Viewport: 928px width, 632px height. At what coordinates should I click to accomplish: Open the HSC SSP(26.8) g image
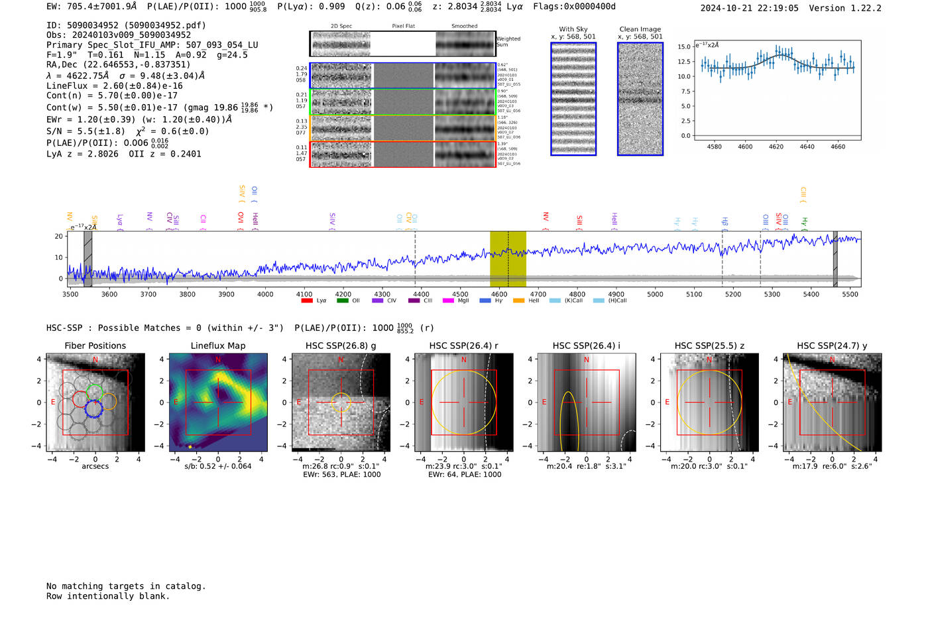[x=341, y=403]
